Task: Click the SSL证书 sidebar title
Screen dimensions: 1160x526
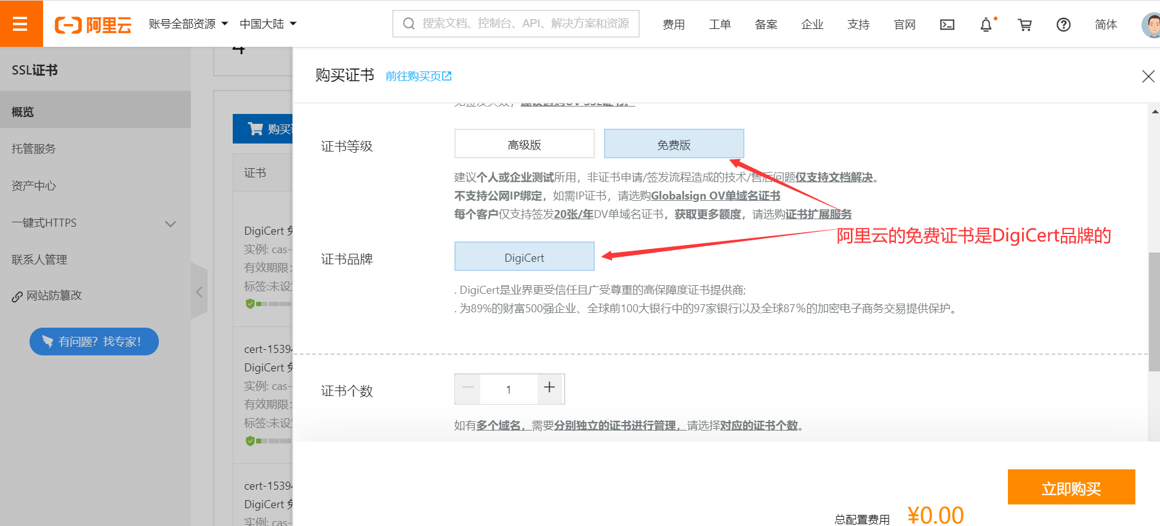Action: point(34,70)
